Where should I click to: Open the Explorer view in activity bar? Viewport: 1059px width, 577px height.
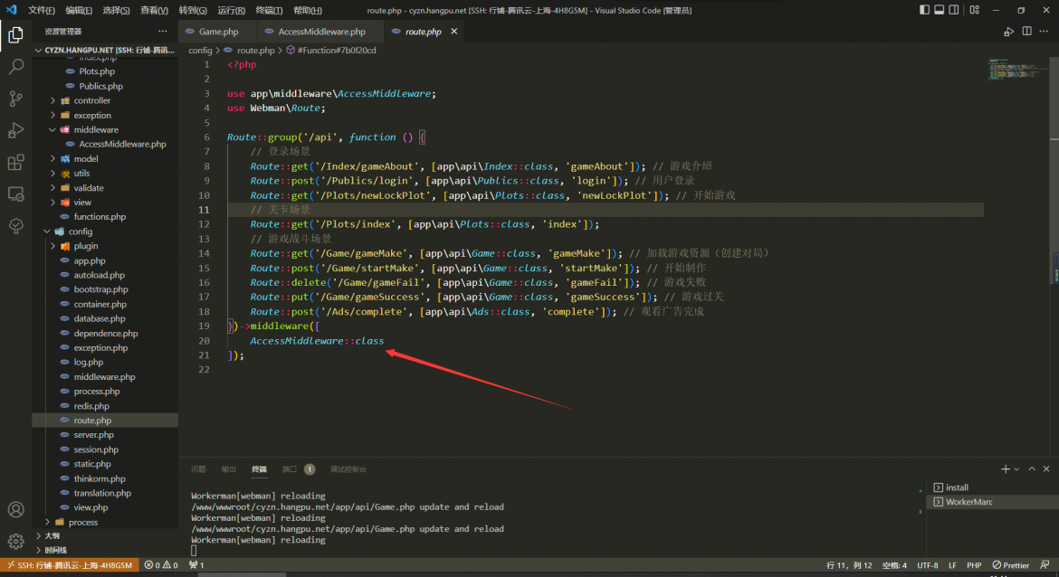coord(15,34)
